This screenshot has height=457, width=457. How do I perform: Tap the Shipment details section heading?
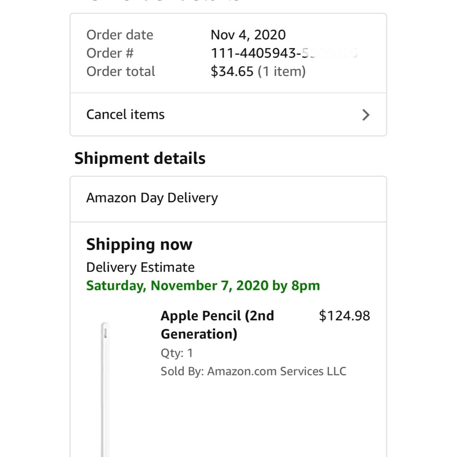[x=140, y=158]
